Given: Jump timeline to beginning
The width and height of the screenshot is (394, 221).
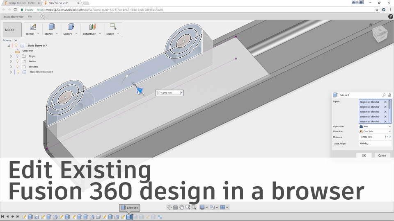Looking at the screenshot, I should [2, 216].
